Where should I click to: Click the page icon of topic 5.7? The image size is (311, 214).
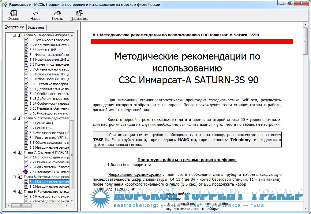pos(26,69)
